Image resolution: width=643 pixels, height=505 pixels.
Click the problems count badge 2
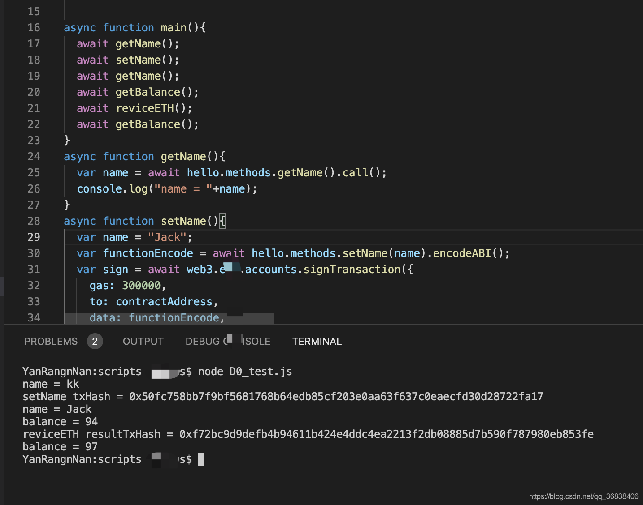[x=95, y=341]
